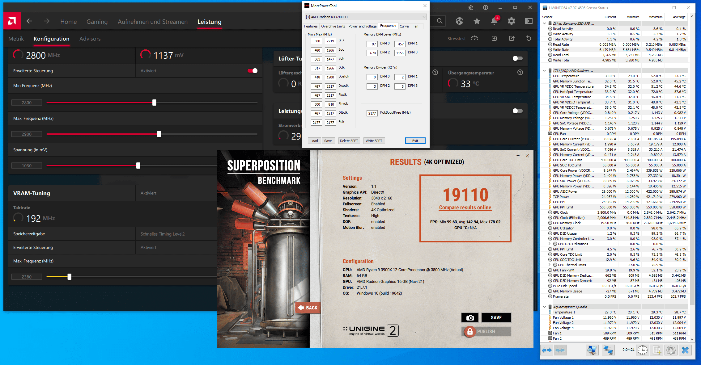Click HWiNFO monitor magnifier icon

click(592, 350)
